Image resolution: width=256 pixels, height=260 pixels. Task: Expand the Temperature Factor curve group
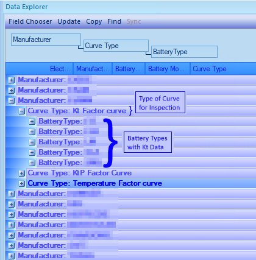click(22, 184)
